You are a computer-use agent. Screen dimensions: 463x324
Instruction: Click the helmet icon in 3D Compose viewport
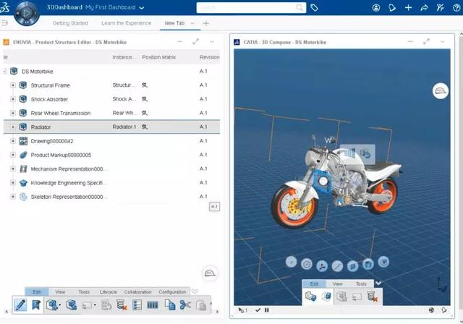coord(441,91)
